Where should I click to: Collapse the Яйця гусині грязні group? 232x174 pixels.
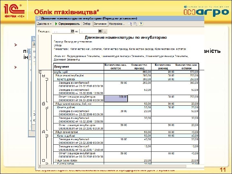coord(43,160)
